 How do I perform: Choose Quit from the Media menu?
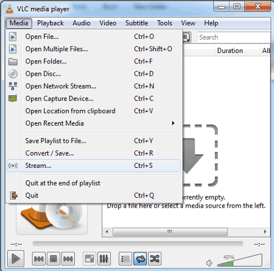click(x=94, y=195)
